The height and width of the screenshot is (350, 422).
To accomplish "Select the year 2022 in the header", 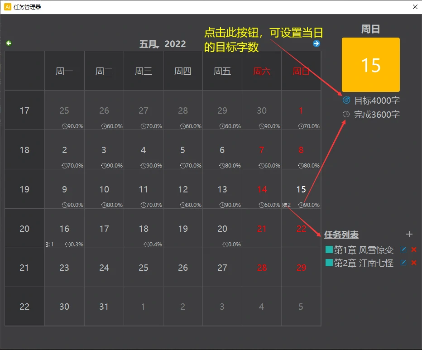I will [x=175, y=44].
